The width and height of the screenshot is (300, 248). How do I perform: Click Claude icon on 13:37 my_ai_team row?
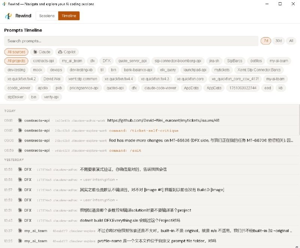(x=20, y=231)
